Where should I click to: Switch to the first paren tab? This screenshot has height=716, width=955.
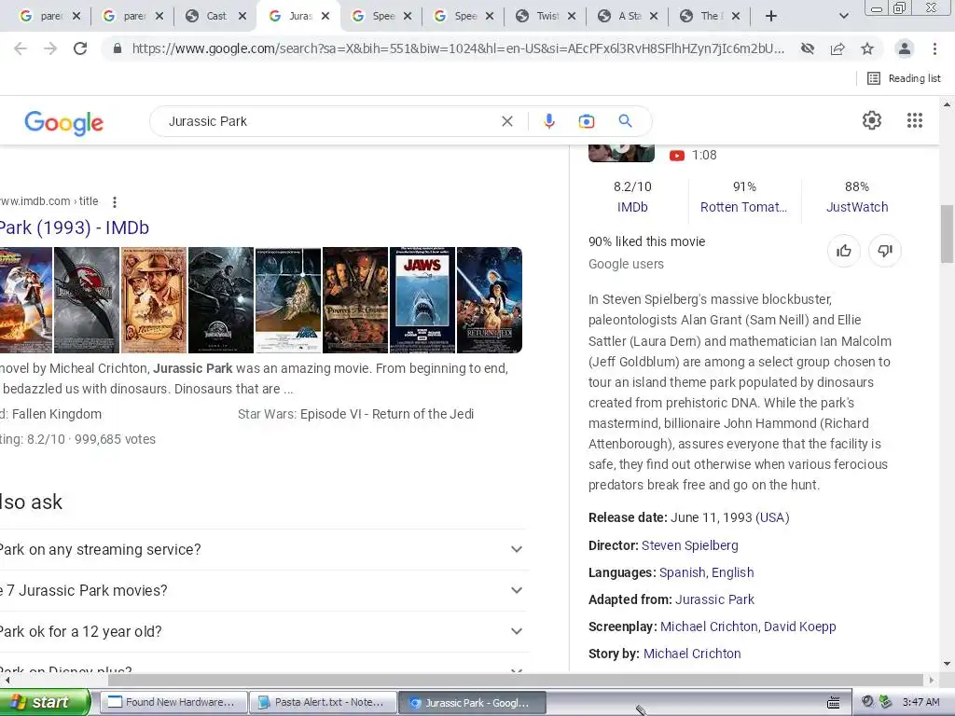50,16
